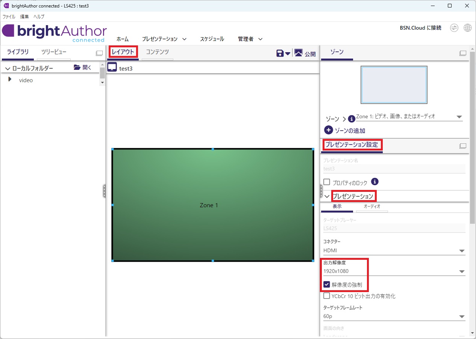The image size is (476, 339).
Task: Open the スケジュール menu item
Action: [212, 39]
